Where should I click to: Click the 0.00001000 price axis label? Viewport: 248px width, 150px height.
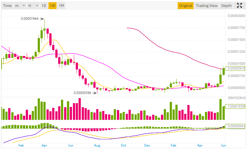pos(236,64)
